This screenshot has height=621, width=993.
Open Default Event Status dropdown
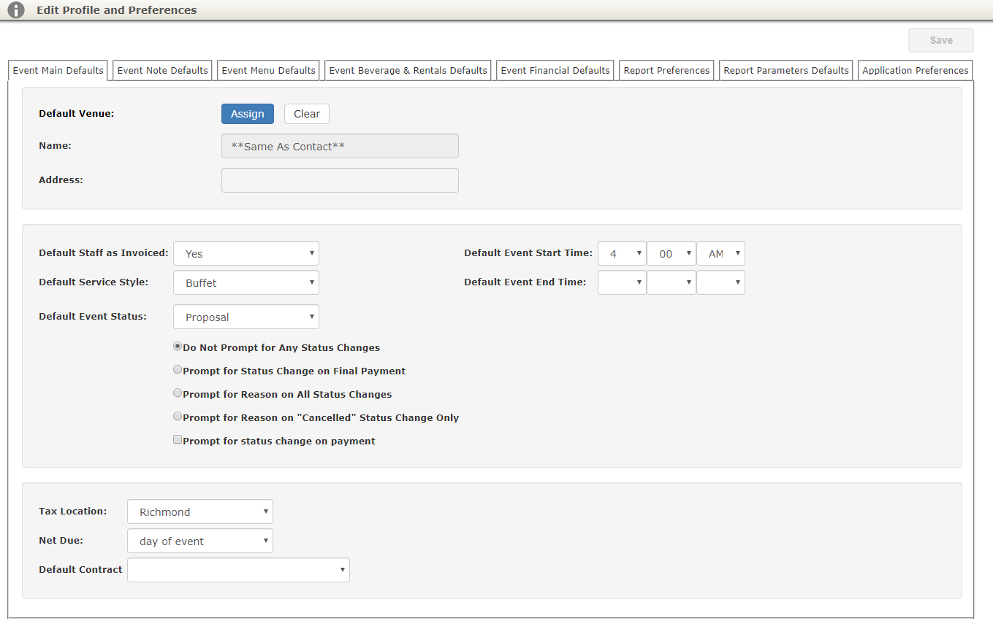tap(246, 317)
